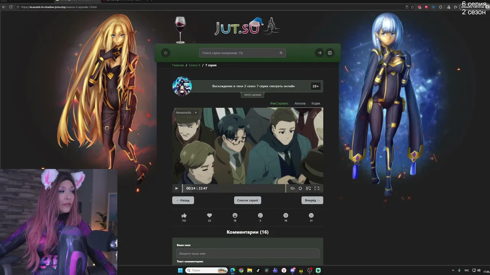This screenshot has height=275, width=490.
Task: Show hidden system tray icons
Action: [453, 270]
